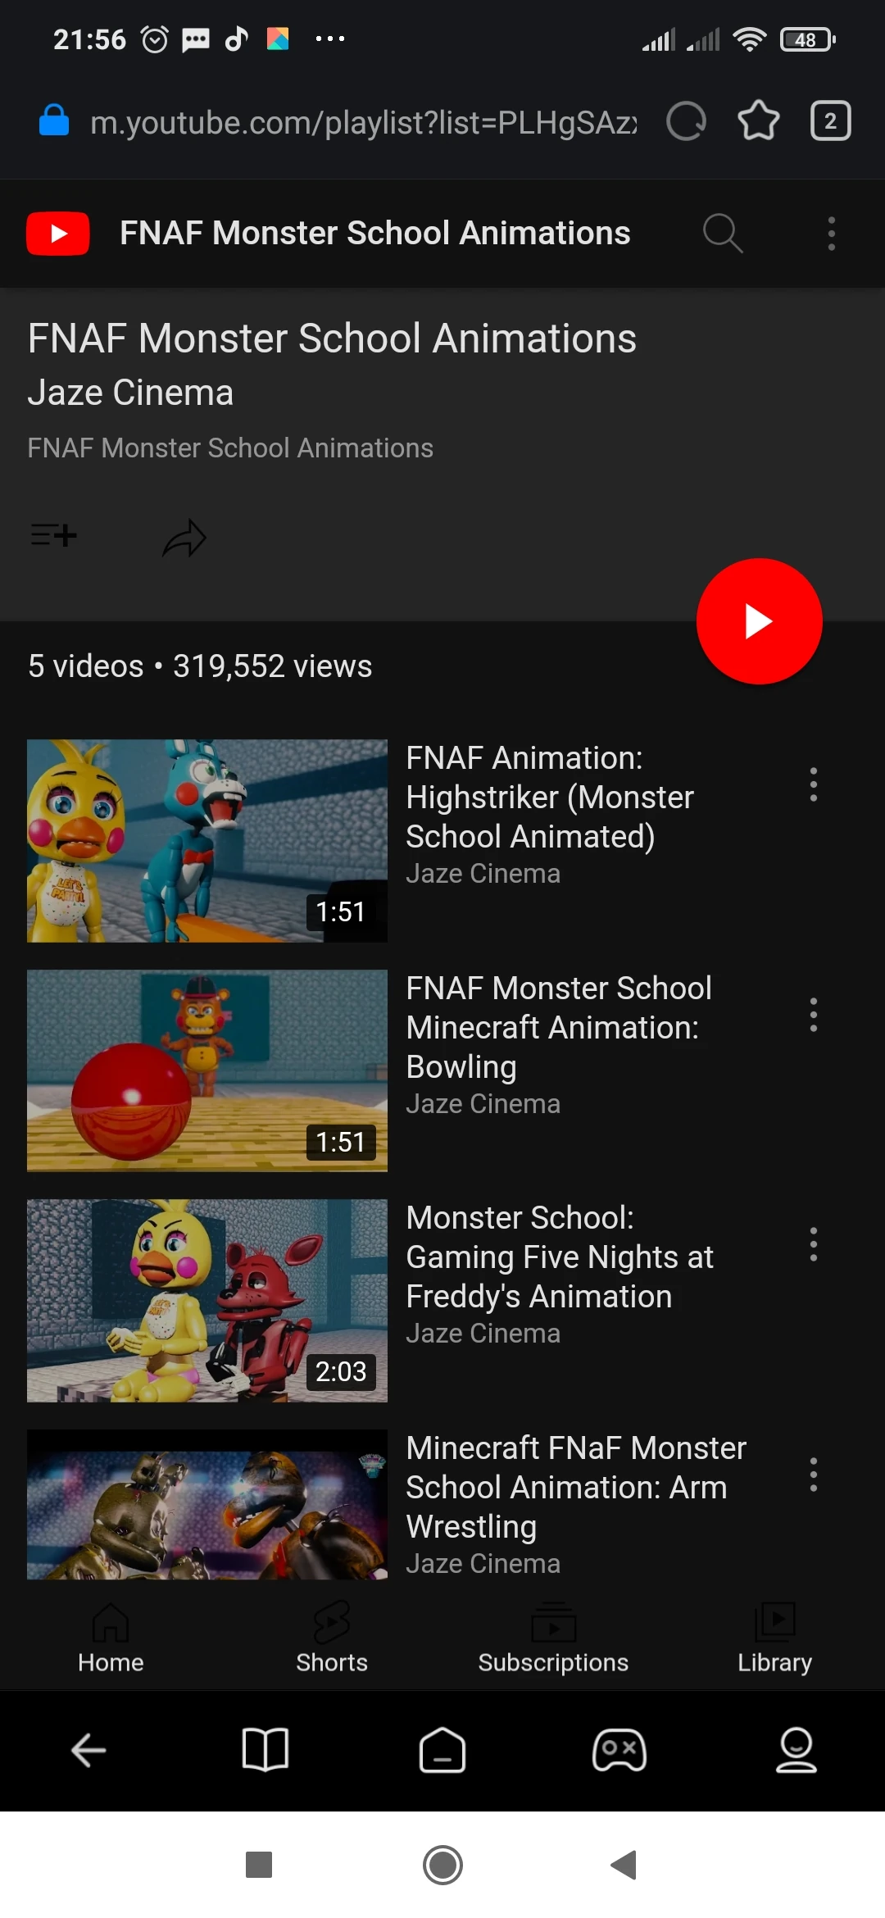Open the browser bookmarks book icon
The height and width of the screenshot is (1918, 885).
(x=265, y=1750)
